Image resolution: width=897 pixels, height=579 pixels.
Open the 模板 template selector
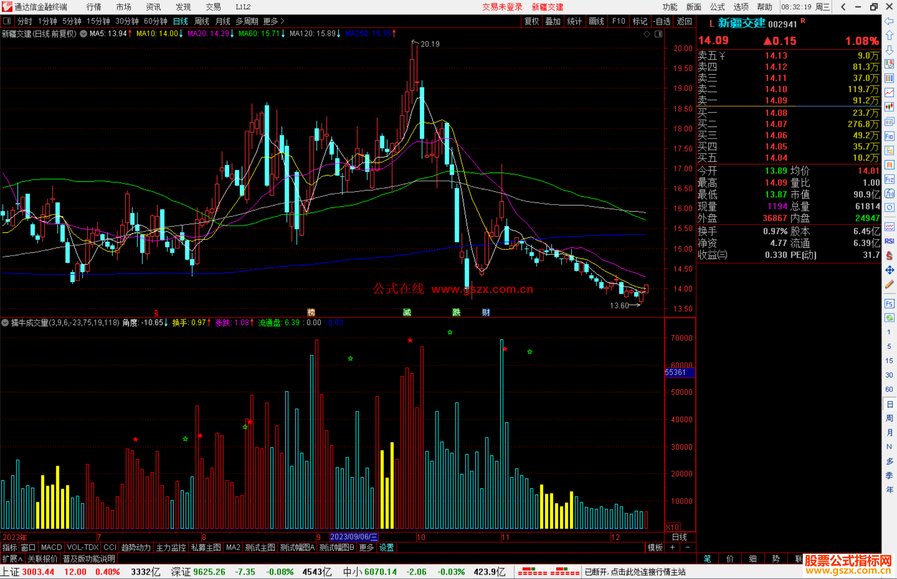655,547
